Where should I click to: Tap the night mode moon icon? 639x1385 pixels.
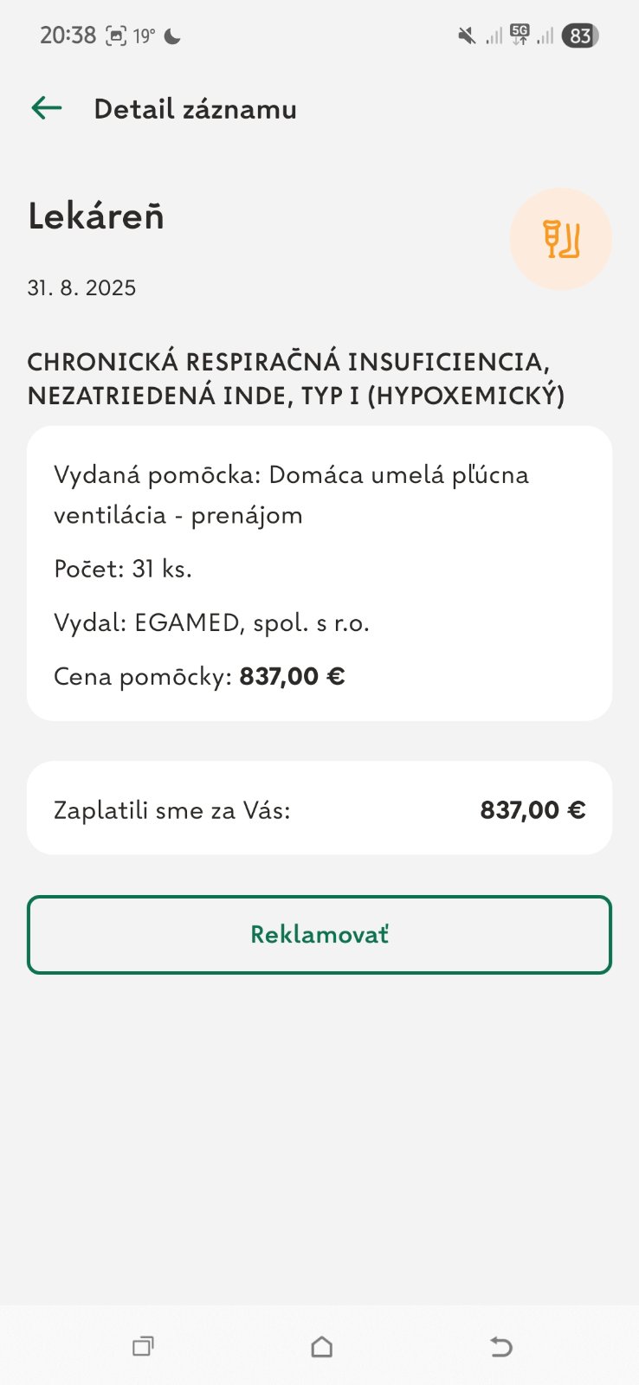(172, 36)
